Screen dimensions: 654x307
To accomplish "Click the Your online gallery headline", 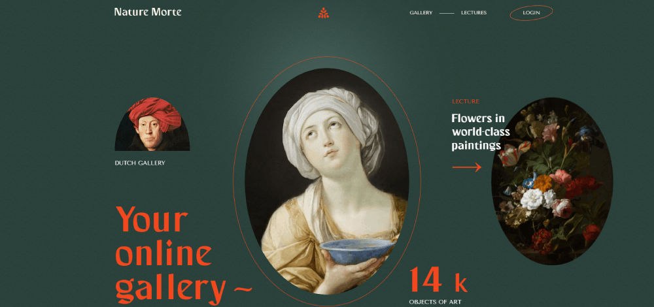I will tap(171, 255).
